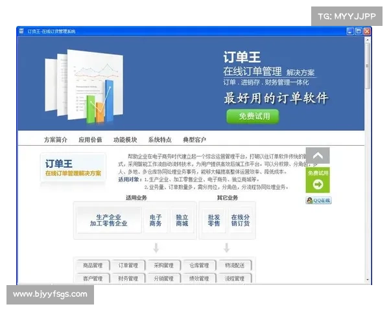Click the green 免费试用 button in banner
The image size is (389, 311).
tap(253, 116)
